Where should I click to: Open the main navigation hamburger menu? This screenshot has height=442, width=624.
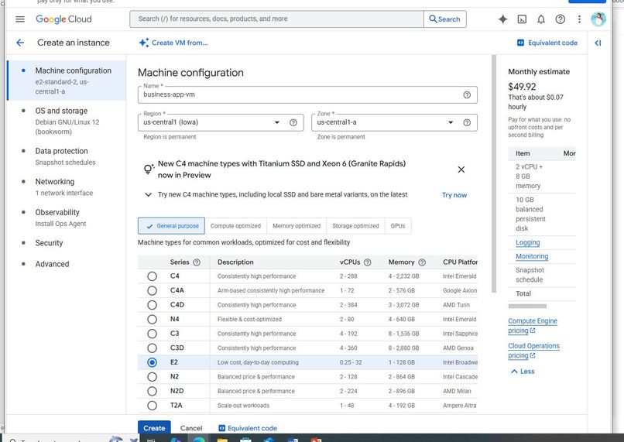tap(20, 19)
